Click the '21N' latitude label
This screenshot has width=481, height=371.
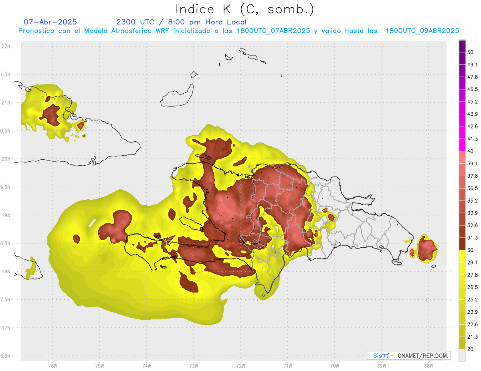6,102
